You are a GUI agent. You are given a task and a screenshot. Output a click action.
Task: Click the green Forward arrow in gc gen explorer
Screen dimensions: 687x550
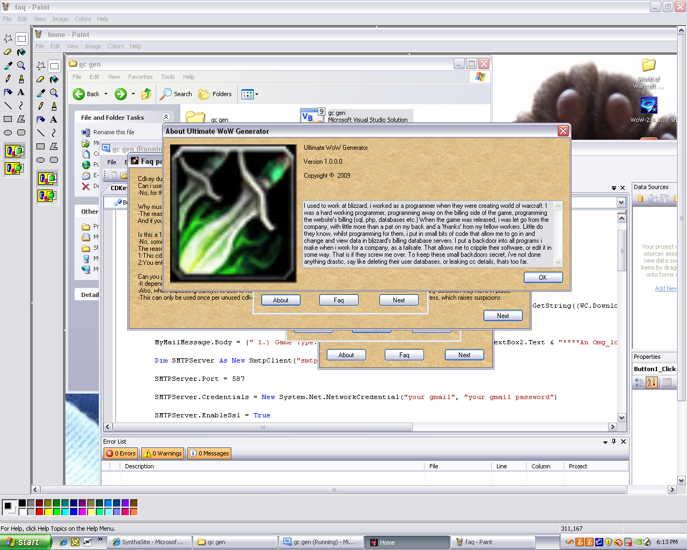(121, 94)
